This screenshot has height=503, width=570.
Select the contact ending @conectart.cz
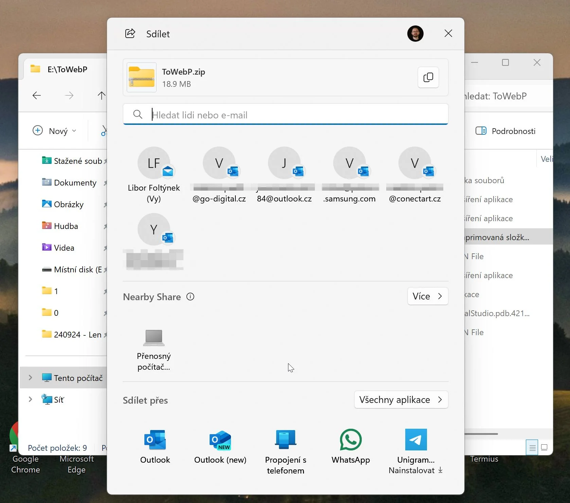(415, 175)
